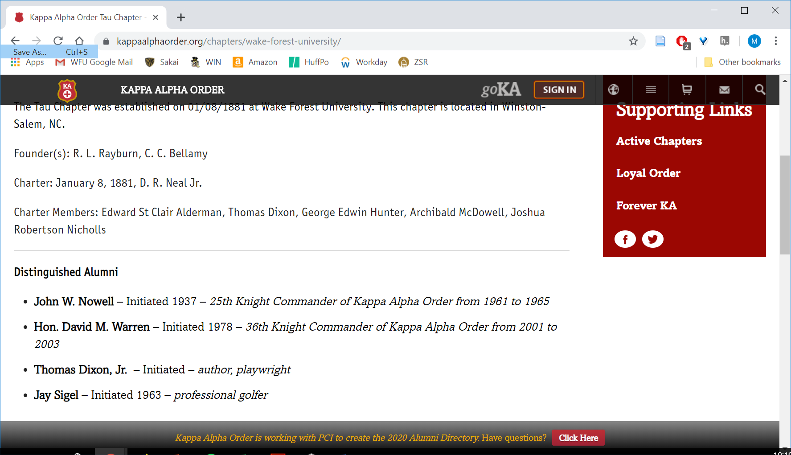791x455 pixels.
Task: Open the HuffPo bookmark
Action: pyautogui.click(x=309, y=62)
